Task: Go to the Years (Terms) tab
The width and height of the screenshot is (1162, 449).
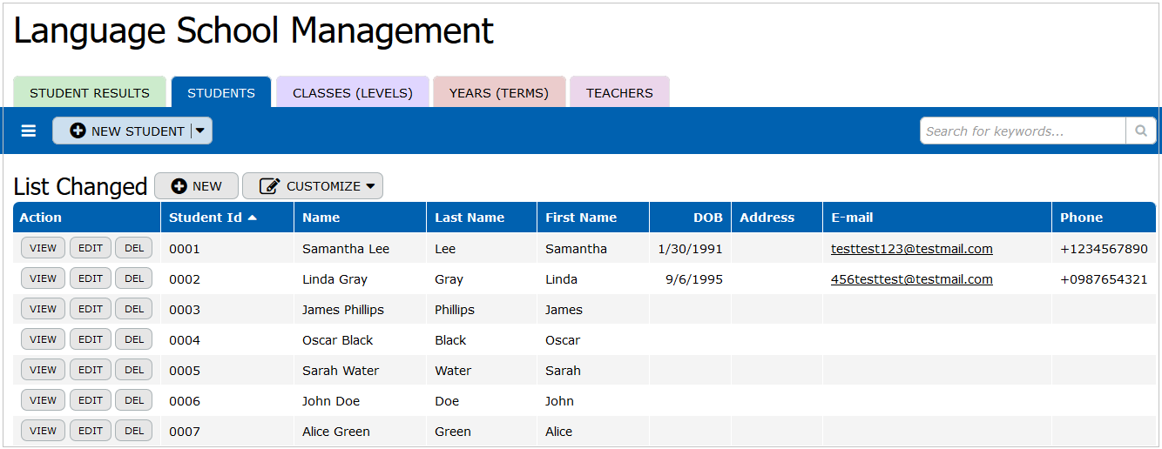Action: (x=499, y=93)
